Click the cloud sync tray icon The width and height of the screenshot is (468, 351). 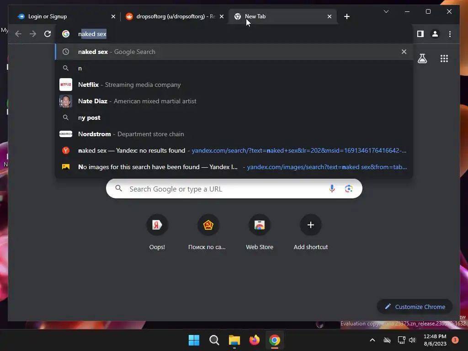387,340
